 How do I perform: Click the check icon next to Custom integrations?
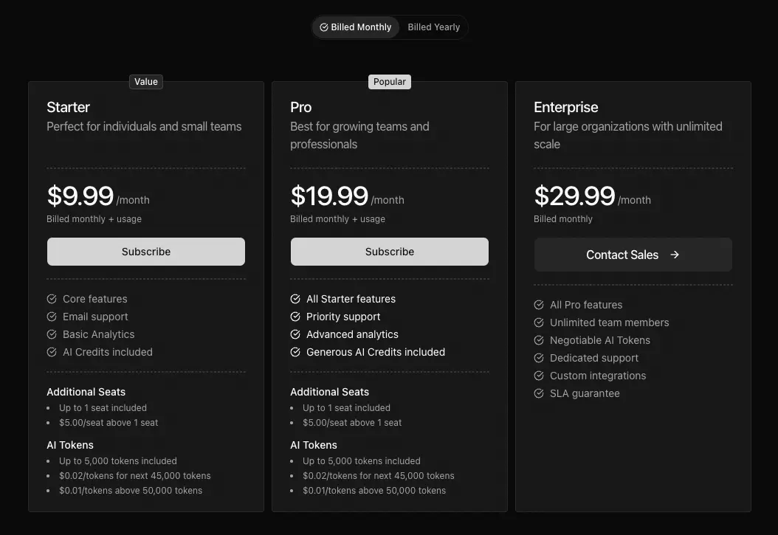[x=538, y=376]
